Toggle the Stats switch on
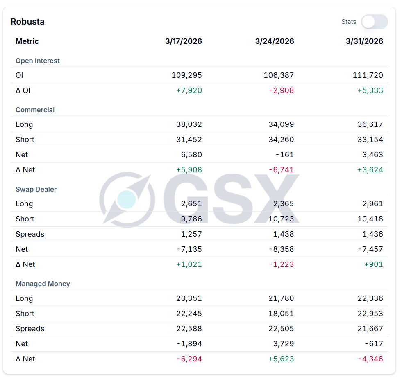402x377 pixels. click(x=374, y=22)
